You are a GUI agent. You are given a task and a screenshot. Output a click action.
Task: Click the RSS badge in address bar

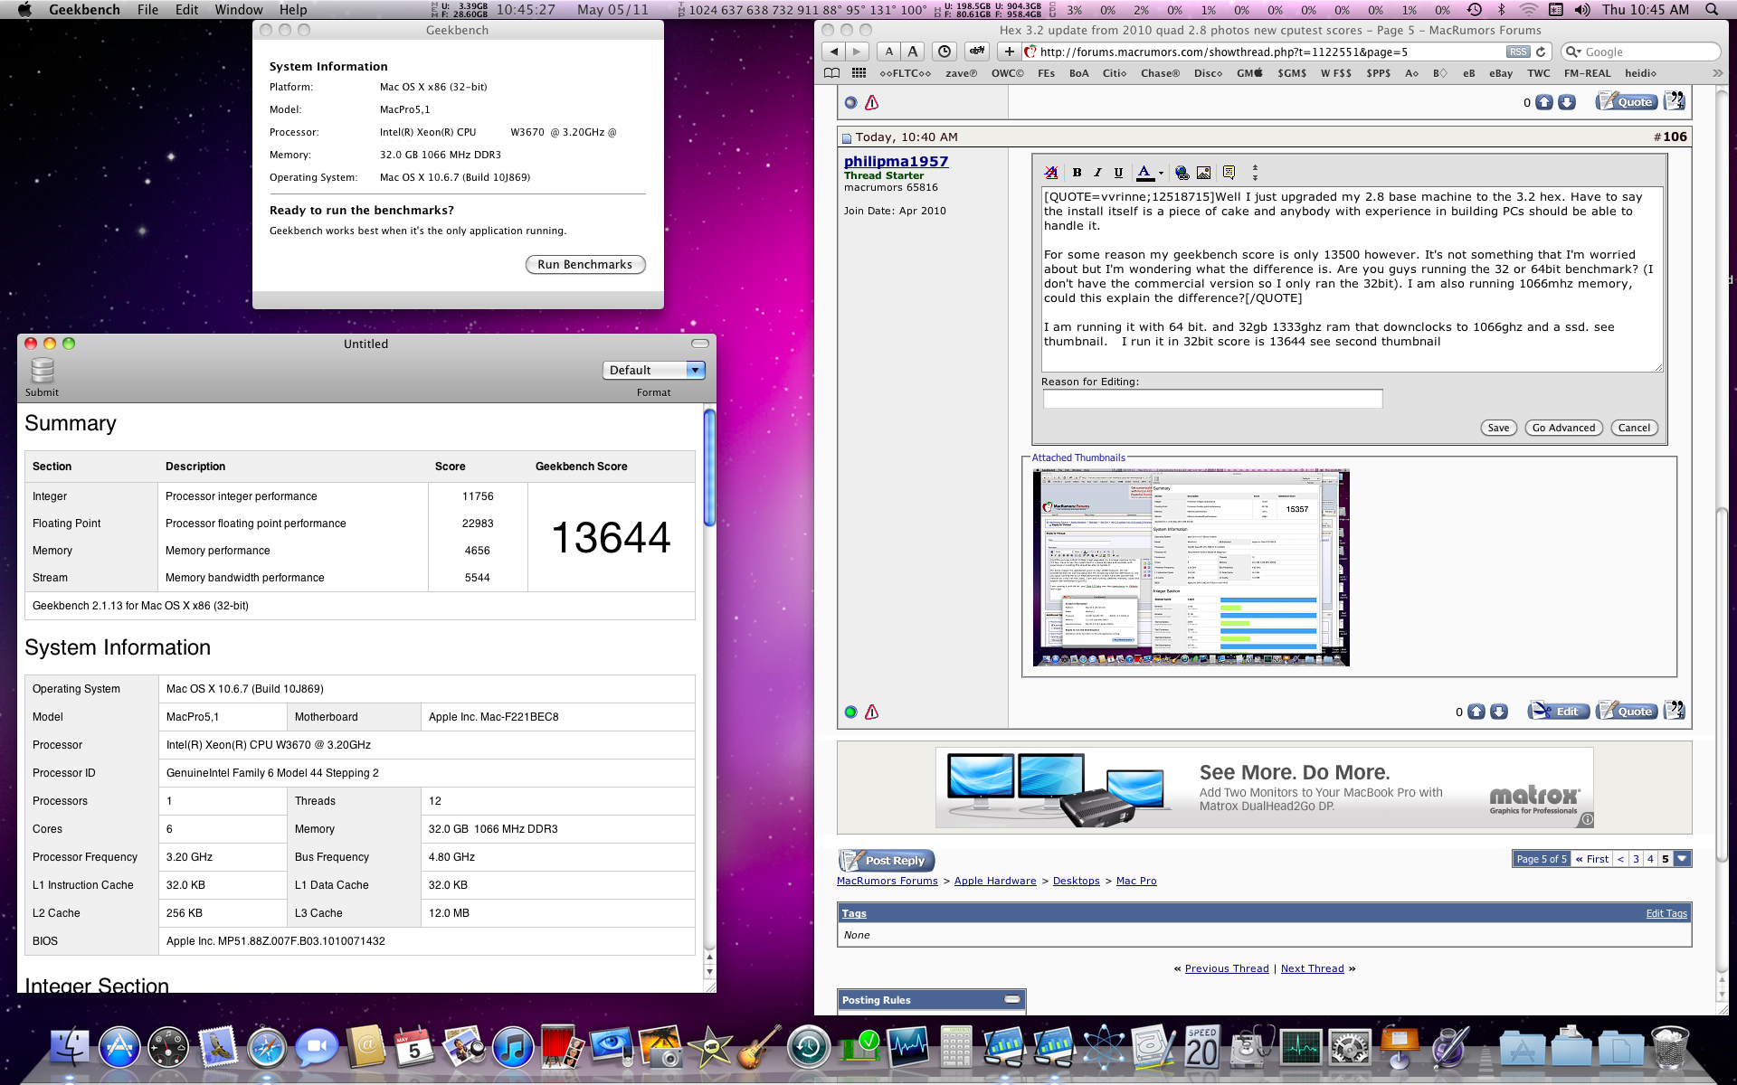(1519, 52)
